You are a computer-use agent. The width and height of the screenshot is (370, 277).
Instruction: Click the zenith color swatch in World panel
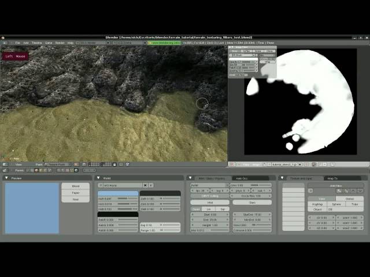click(x=160, y=193)
